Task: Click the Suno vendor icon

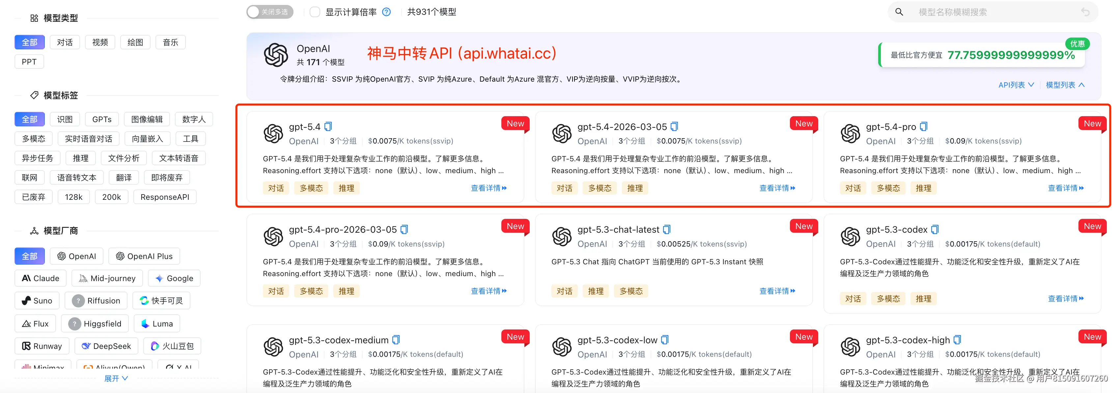Action: tap(26, 301)
